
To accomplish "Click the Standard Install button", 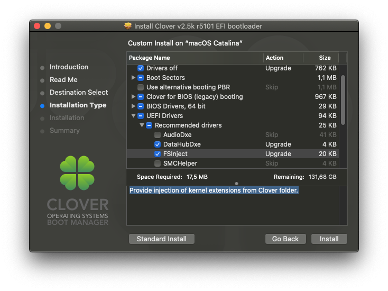I will [x=162, y=239].
